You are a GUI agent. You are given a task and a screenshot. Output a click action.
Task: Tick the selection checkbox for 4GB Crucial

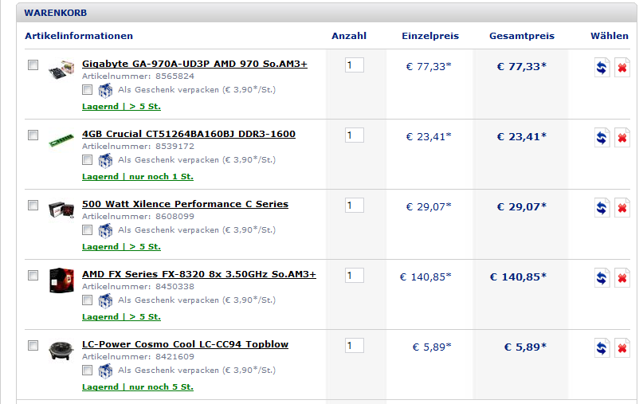(33, 135)
